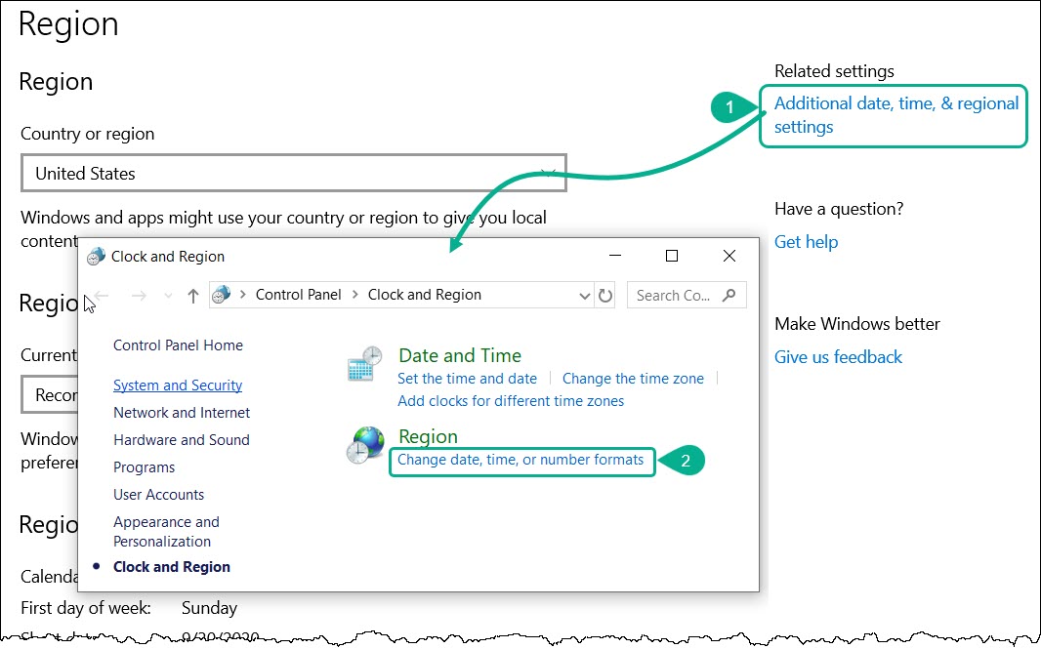Open Hardware and Sound category
Image resolution: width=1041 pixels, height=649 pixels.
182,440
